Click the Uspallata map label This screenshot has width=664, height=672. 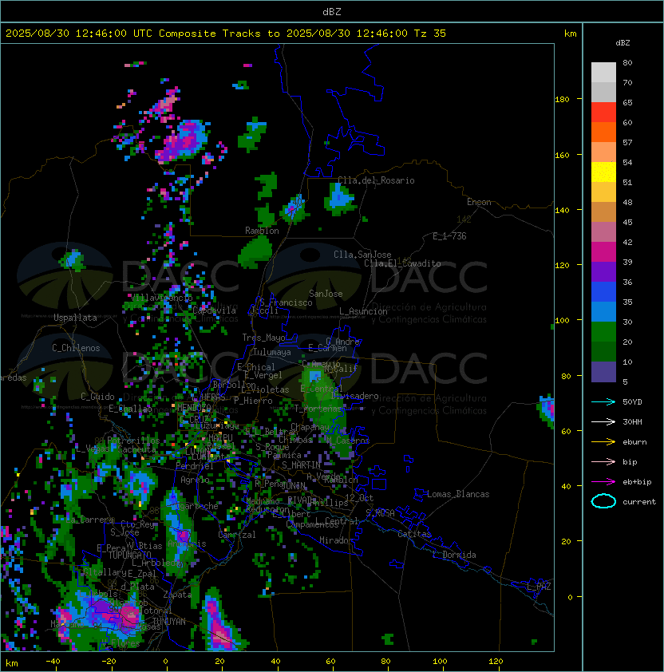pos(75,318)
